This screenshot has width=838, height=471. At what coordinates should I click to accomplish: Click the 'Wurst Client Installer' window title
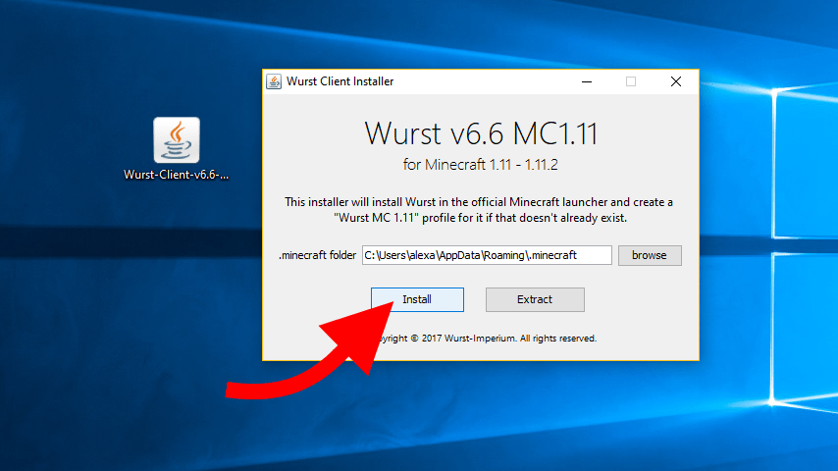click(x=340, y=81)
